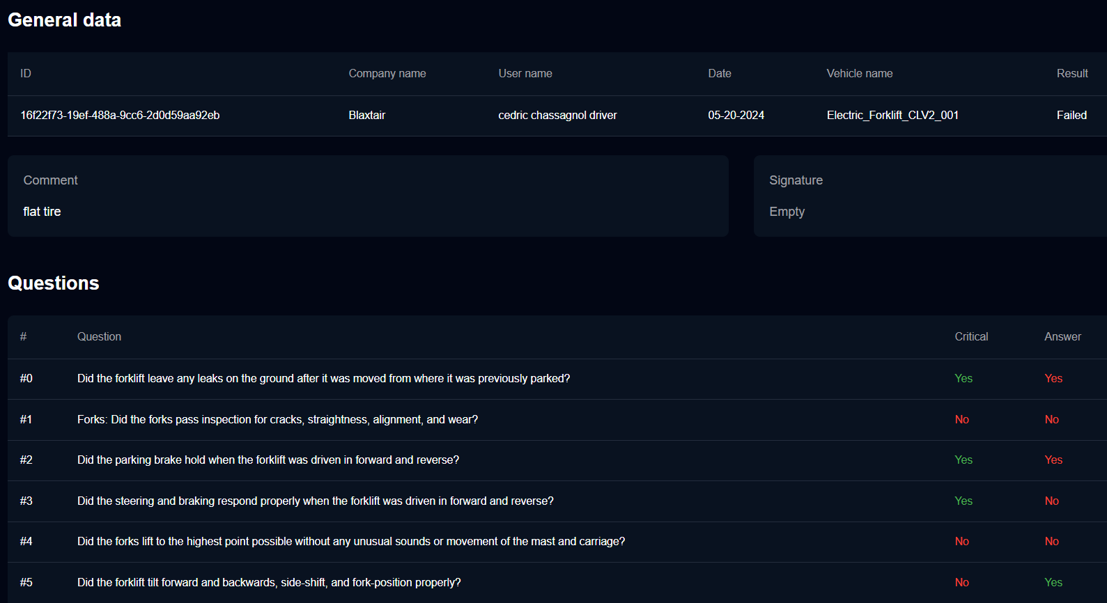This screenshot has height=603, width=1107.
Task: Click the steering and braking question
Action: point(315,501)
